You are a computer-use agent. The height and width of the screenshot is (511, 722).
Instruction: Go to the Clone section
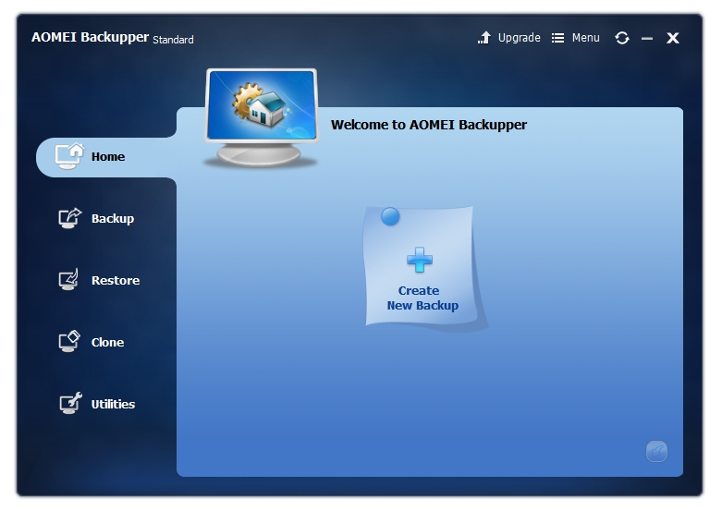pyautogui.click(x=92, y=342)
